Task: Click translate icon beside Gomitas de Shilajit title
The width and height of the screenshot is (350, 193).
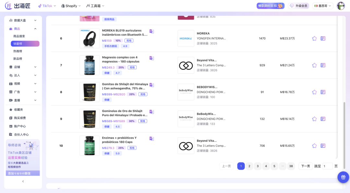Action: 152,85
